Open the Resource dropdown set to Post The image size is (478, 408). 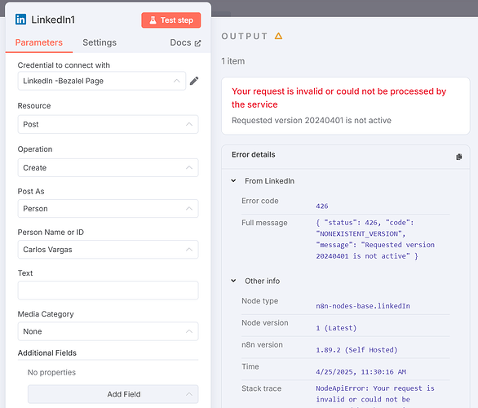[108, 124]
